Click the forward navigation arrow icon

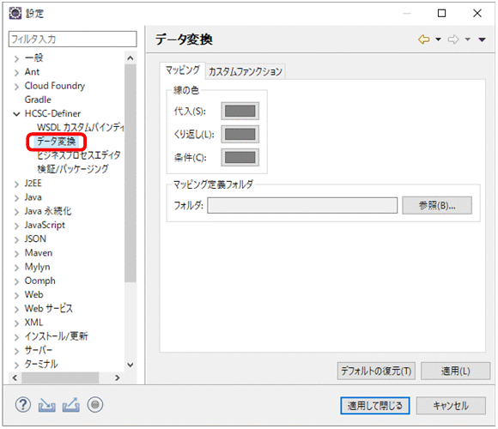(453, 39)
